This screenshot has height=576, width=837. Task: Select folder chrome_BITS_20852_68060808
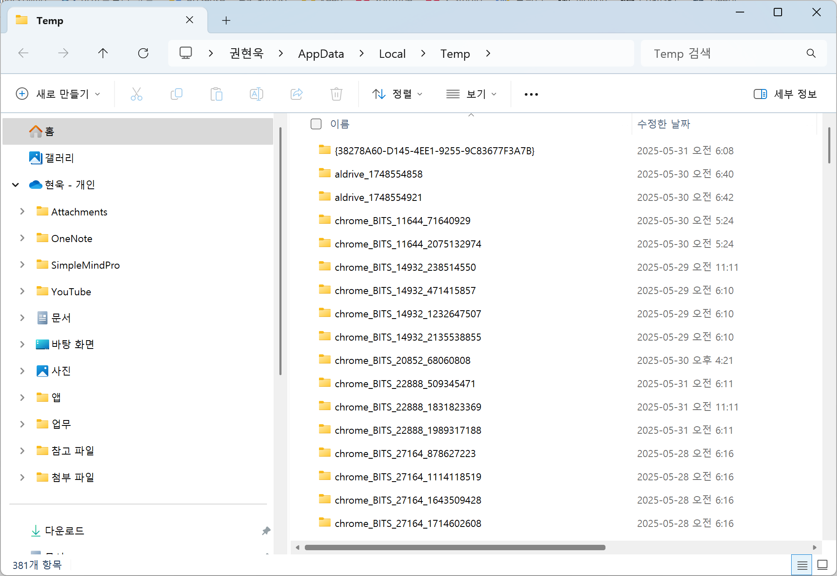pos(403,360)
